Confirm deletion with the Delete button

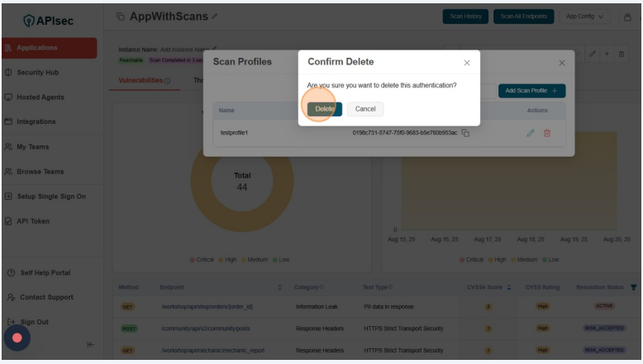click(x=324, y=109)
